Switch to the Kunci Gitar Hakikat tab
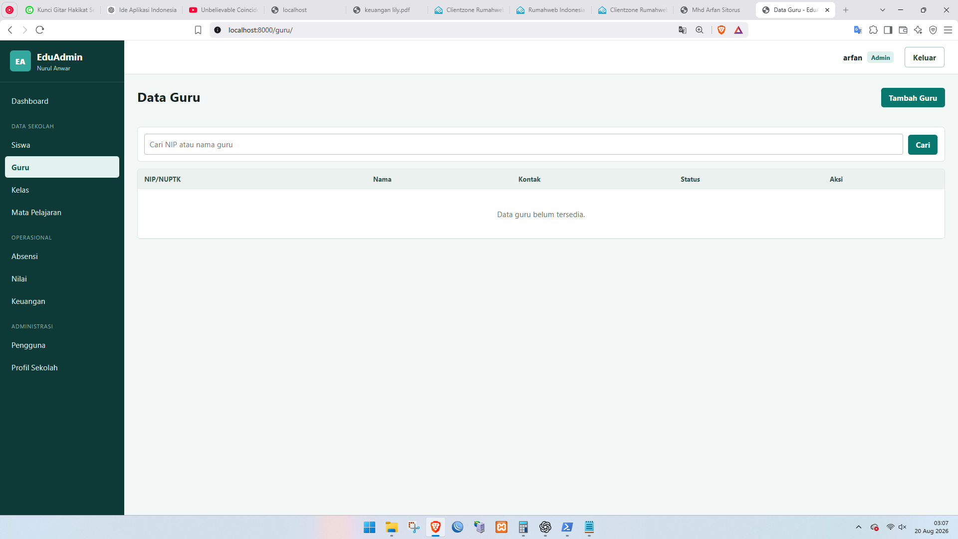This screenshot has width=958, height=539. [60, 10]
